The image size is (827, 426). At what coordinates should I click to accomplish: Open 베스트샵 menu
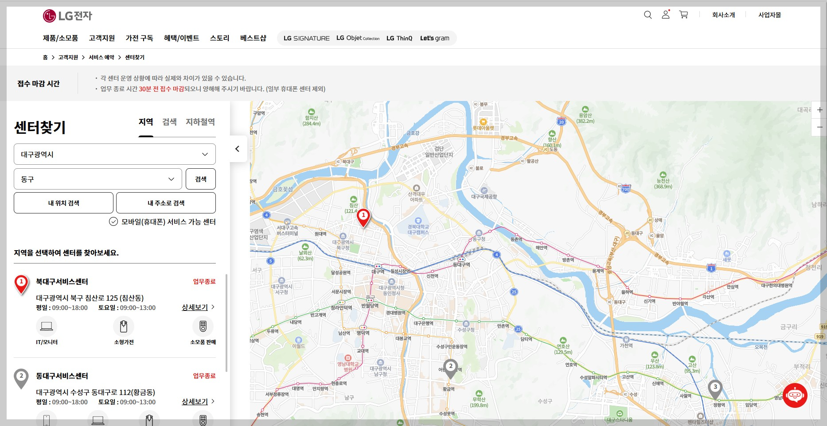click(253, 38)
